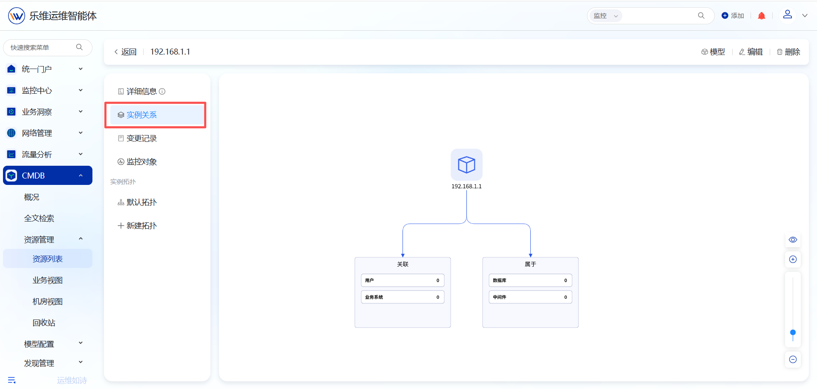Open the user profile icon
This screenshot has height=389, width=817.
788,14
